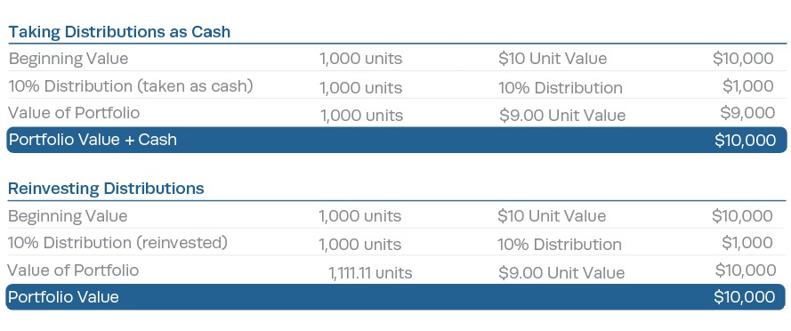Click '$10 Unit Value' in the reinvesting table
This screenshot has width=791, height=331.
pos(552,216)
